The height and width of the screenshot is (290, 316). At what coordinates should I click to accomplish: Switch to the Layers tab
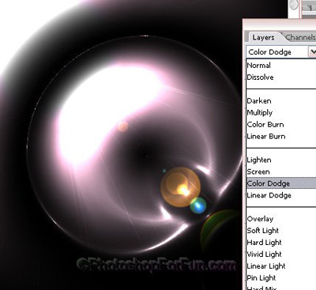coord(263,37)
